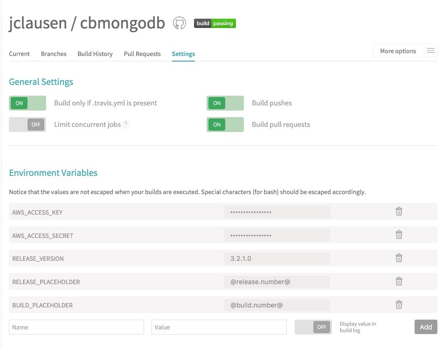
Task: Enable the Limit concurrent jobs switch
Action: [x=28, y=125]
